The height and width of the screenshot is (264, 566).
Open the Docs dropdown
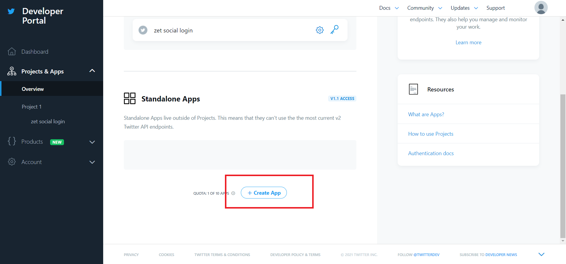pos(389,8)
